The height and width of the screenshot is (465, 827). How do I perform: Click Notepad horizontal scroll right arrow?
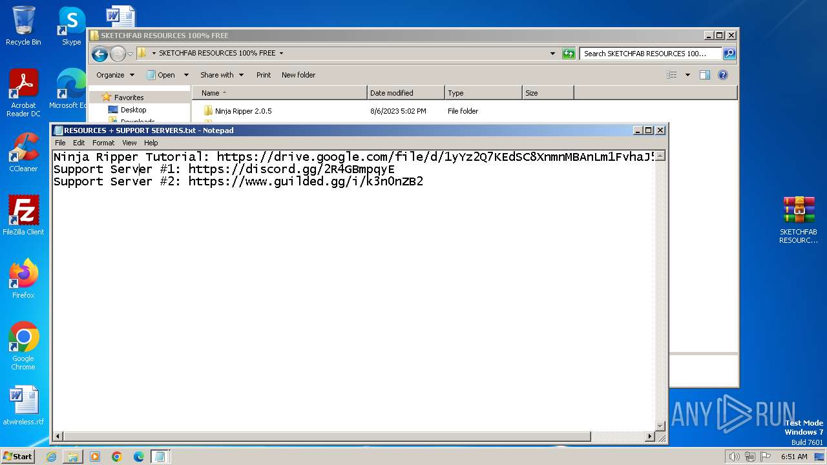pos(650,437)
